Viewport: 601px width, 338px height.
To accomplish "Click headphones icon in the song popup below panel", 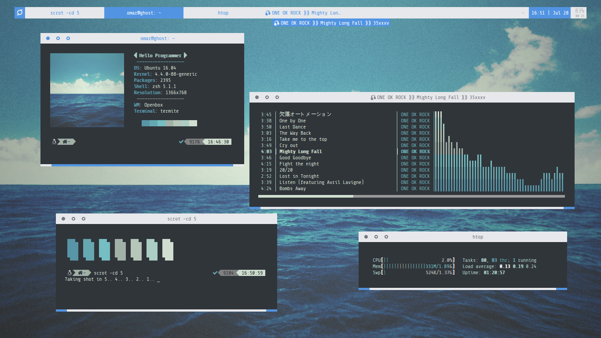I will [x=276, y=23].
